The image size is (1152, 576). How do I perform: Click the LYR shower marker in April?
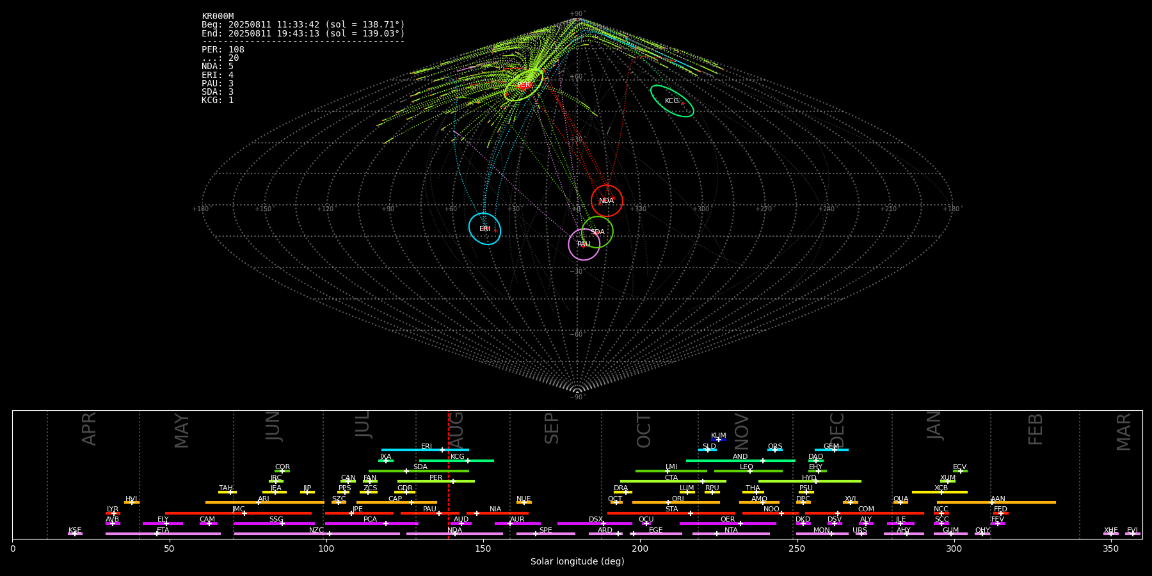(x=113, y=513)
